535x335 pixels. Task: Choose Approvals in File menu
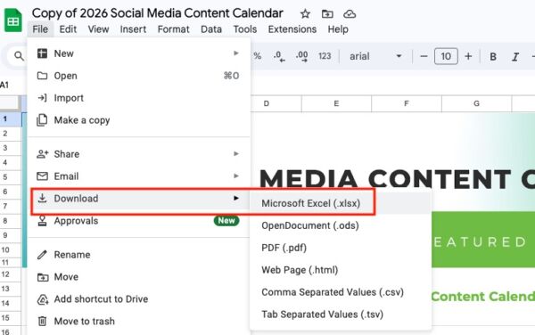point(138,221)
